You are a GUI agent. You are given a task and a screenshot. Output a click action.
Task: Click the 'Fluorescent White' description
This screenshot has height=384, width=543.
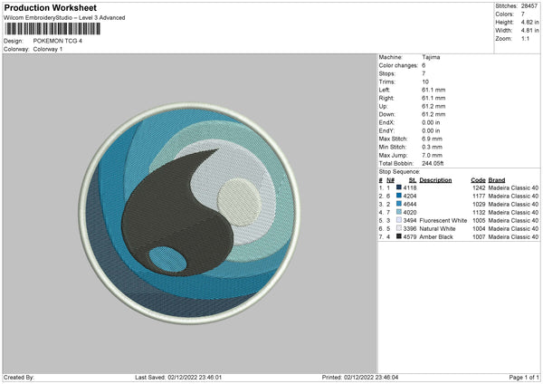tap(443, 220)
